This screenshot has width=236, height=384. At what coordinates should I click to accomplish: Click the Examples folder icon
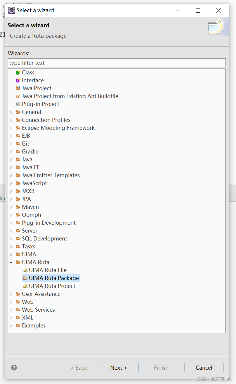click(18, 325)
